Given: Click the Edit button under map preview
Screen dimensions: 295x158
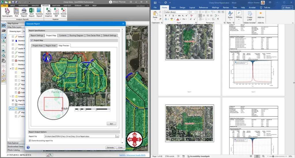Looking at the screenshot, I should point(111,124).
